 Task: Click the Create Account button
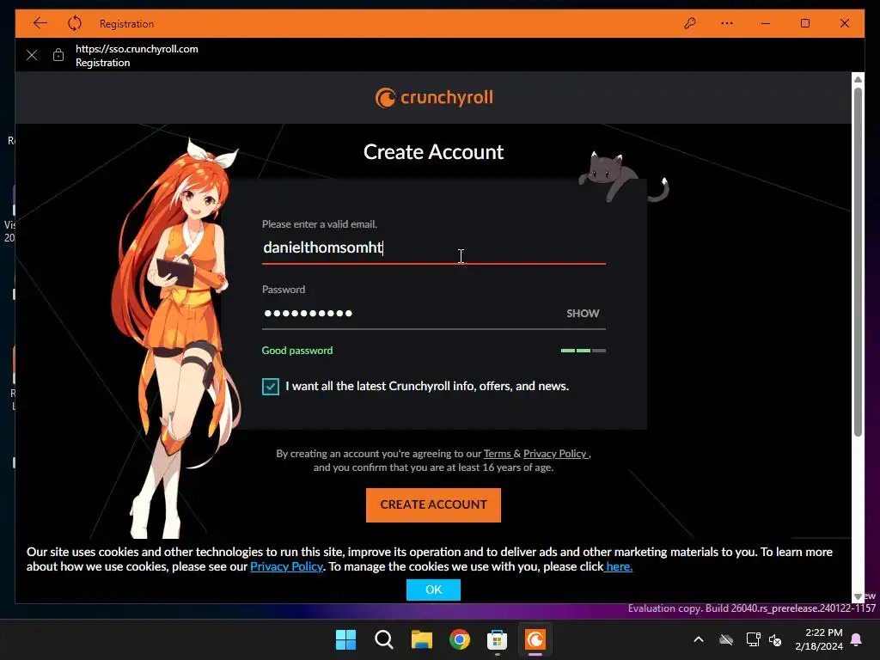coord(433,504)
